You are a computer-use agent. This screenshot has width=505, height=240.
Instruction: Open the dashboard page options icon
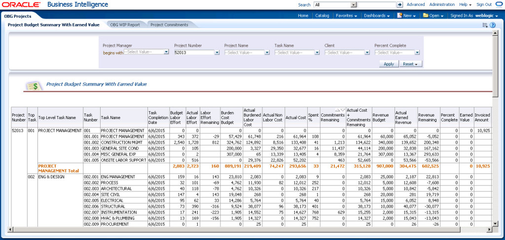pyautogui.click(x=485, y=25)
